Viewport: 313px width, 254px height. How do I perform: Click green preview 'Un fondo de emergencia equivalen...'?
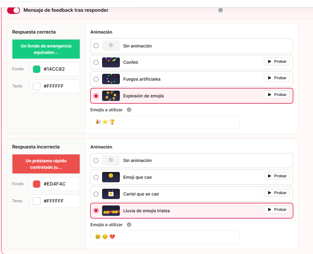pyautogui.click(x=46, y=49)
